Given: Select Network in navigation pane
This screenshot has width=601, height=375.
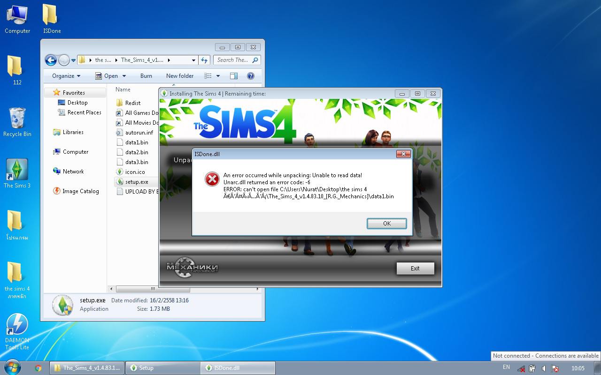Looking at the screenshot, I should pyautogui.click(x=69, y=172).
